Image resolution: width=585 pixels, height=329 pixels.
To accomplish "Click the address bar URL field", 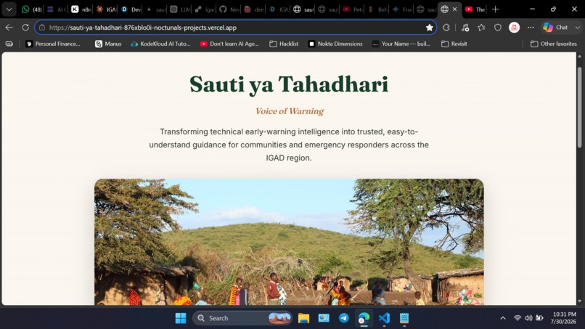I will click(235, 28).
